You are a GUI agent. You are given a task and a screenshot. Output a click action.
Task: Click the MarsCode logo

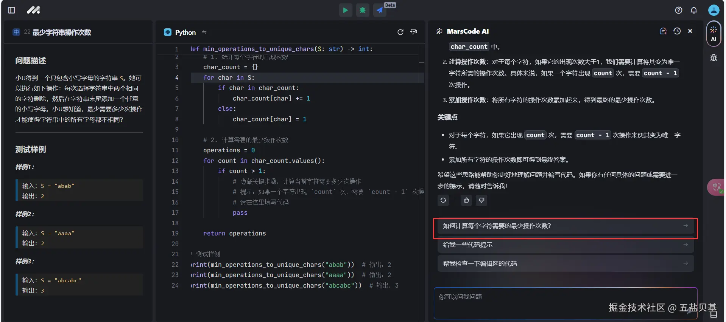33,10
